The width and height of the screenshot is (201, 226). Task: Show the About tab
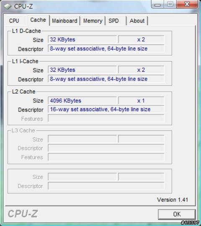click(x=137, y=21)
